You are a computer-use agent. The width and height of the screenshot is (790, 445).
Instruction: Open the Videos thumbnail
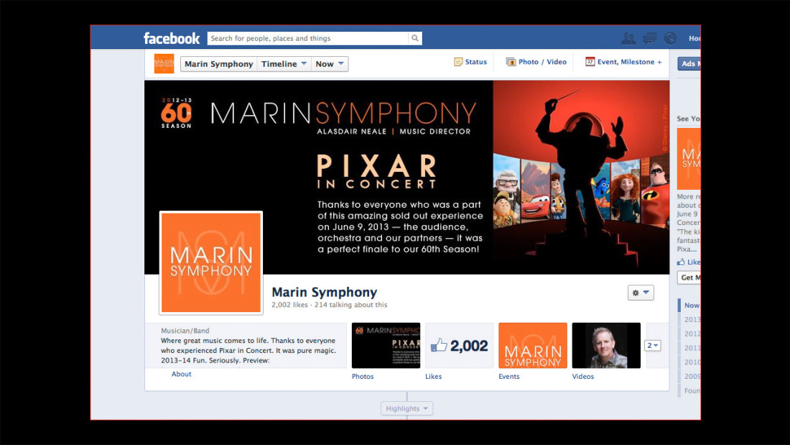click(606, 346)
